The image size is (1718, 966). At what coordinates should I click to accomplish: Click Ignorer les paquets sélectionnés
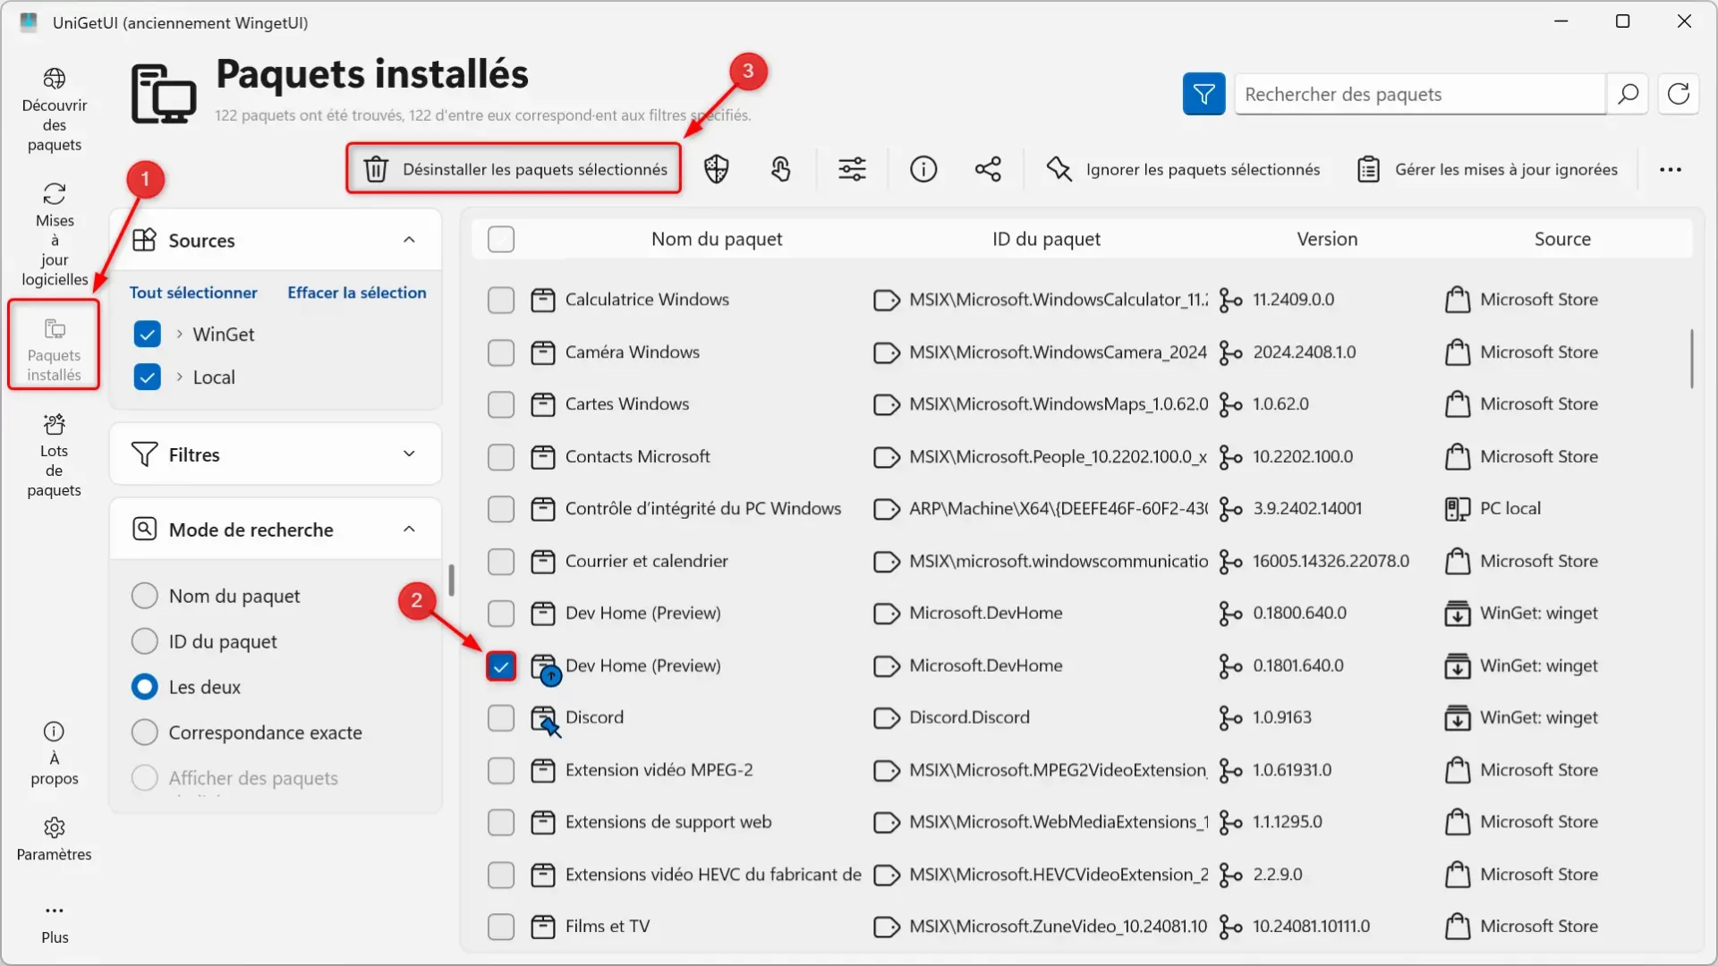[1182, 169]
